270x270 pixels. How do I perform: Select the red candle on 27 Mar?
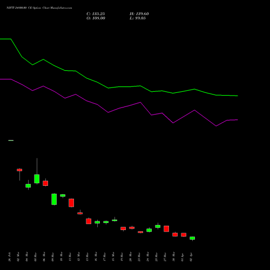166,229
